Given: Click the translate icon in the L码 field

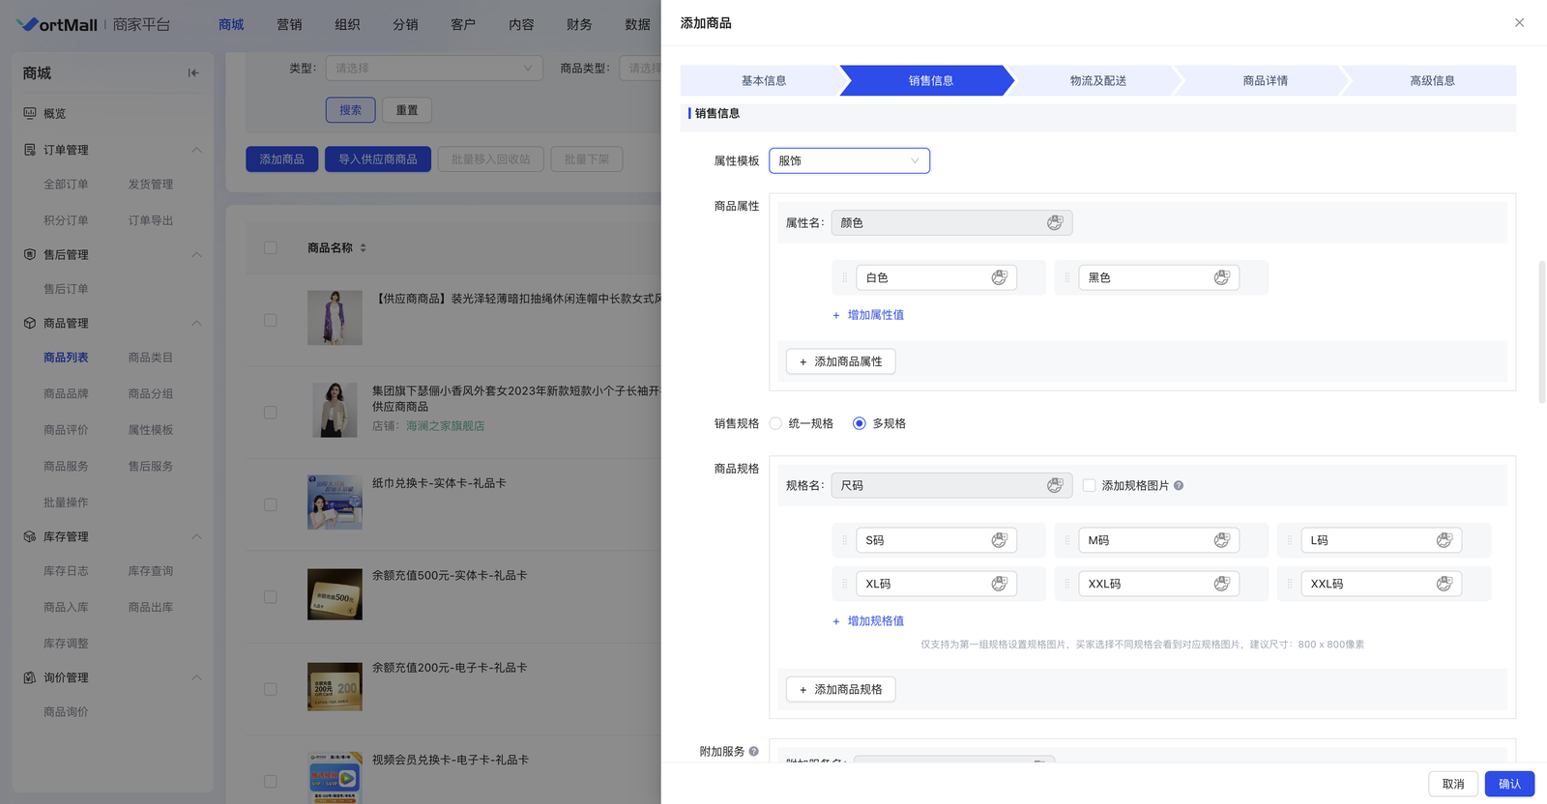Looking at the screenshot, I should (1444, 541).
